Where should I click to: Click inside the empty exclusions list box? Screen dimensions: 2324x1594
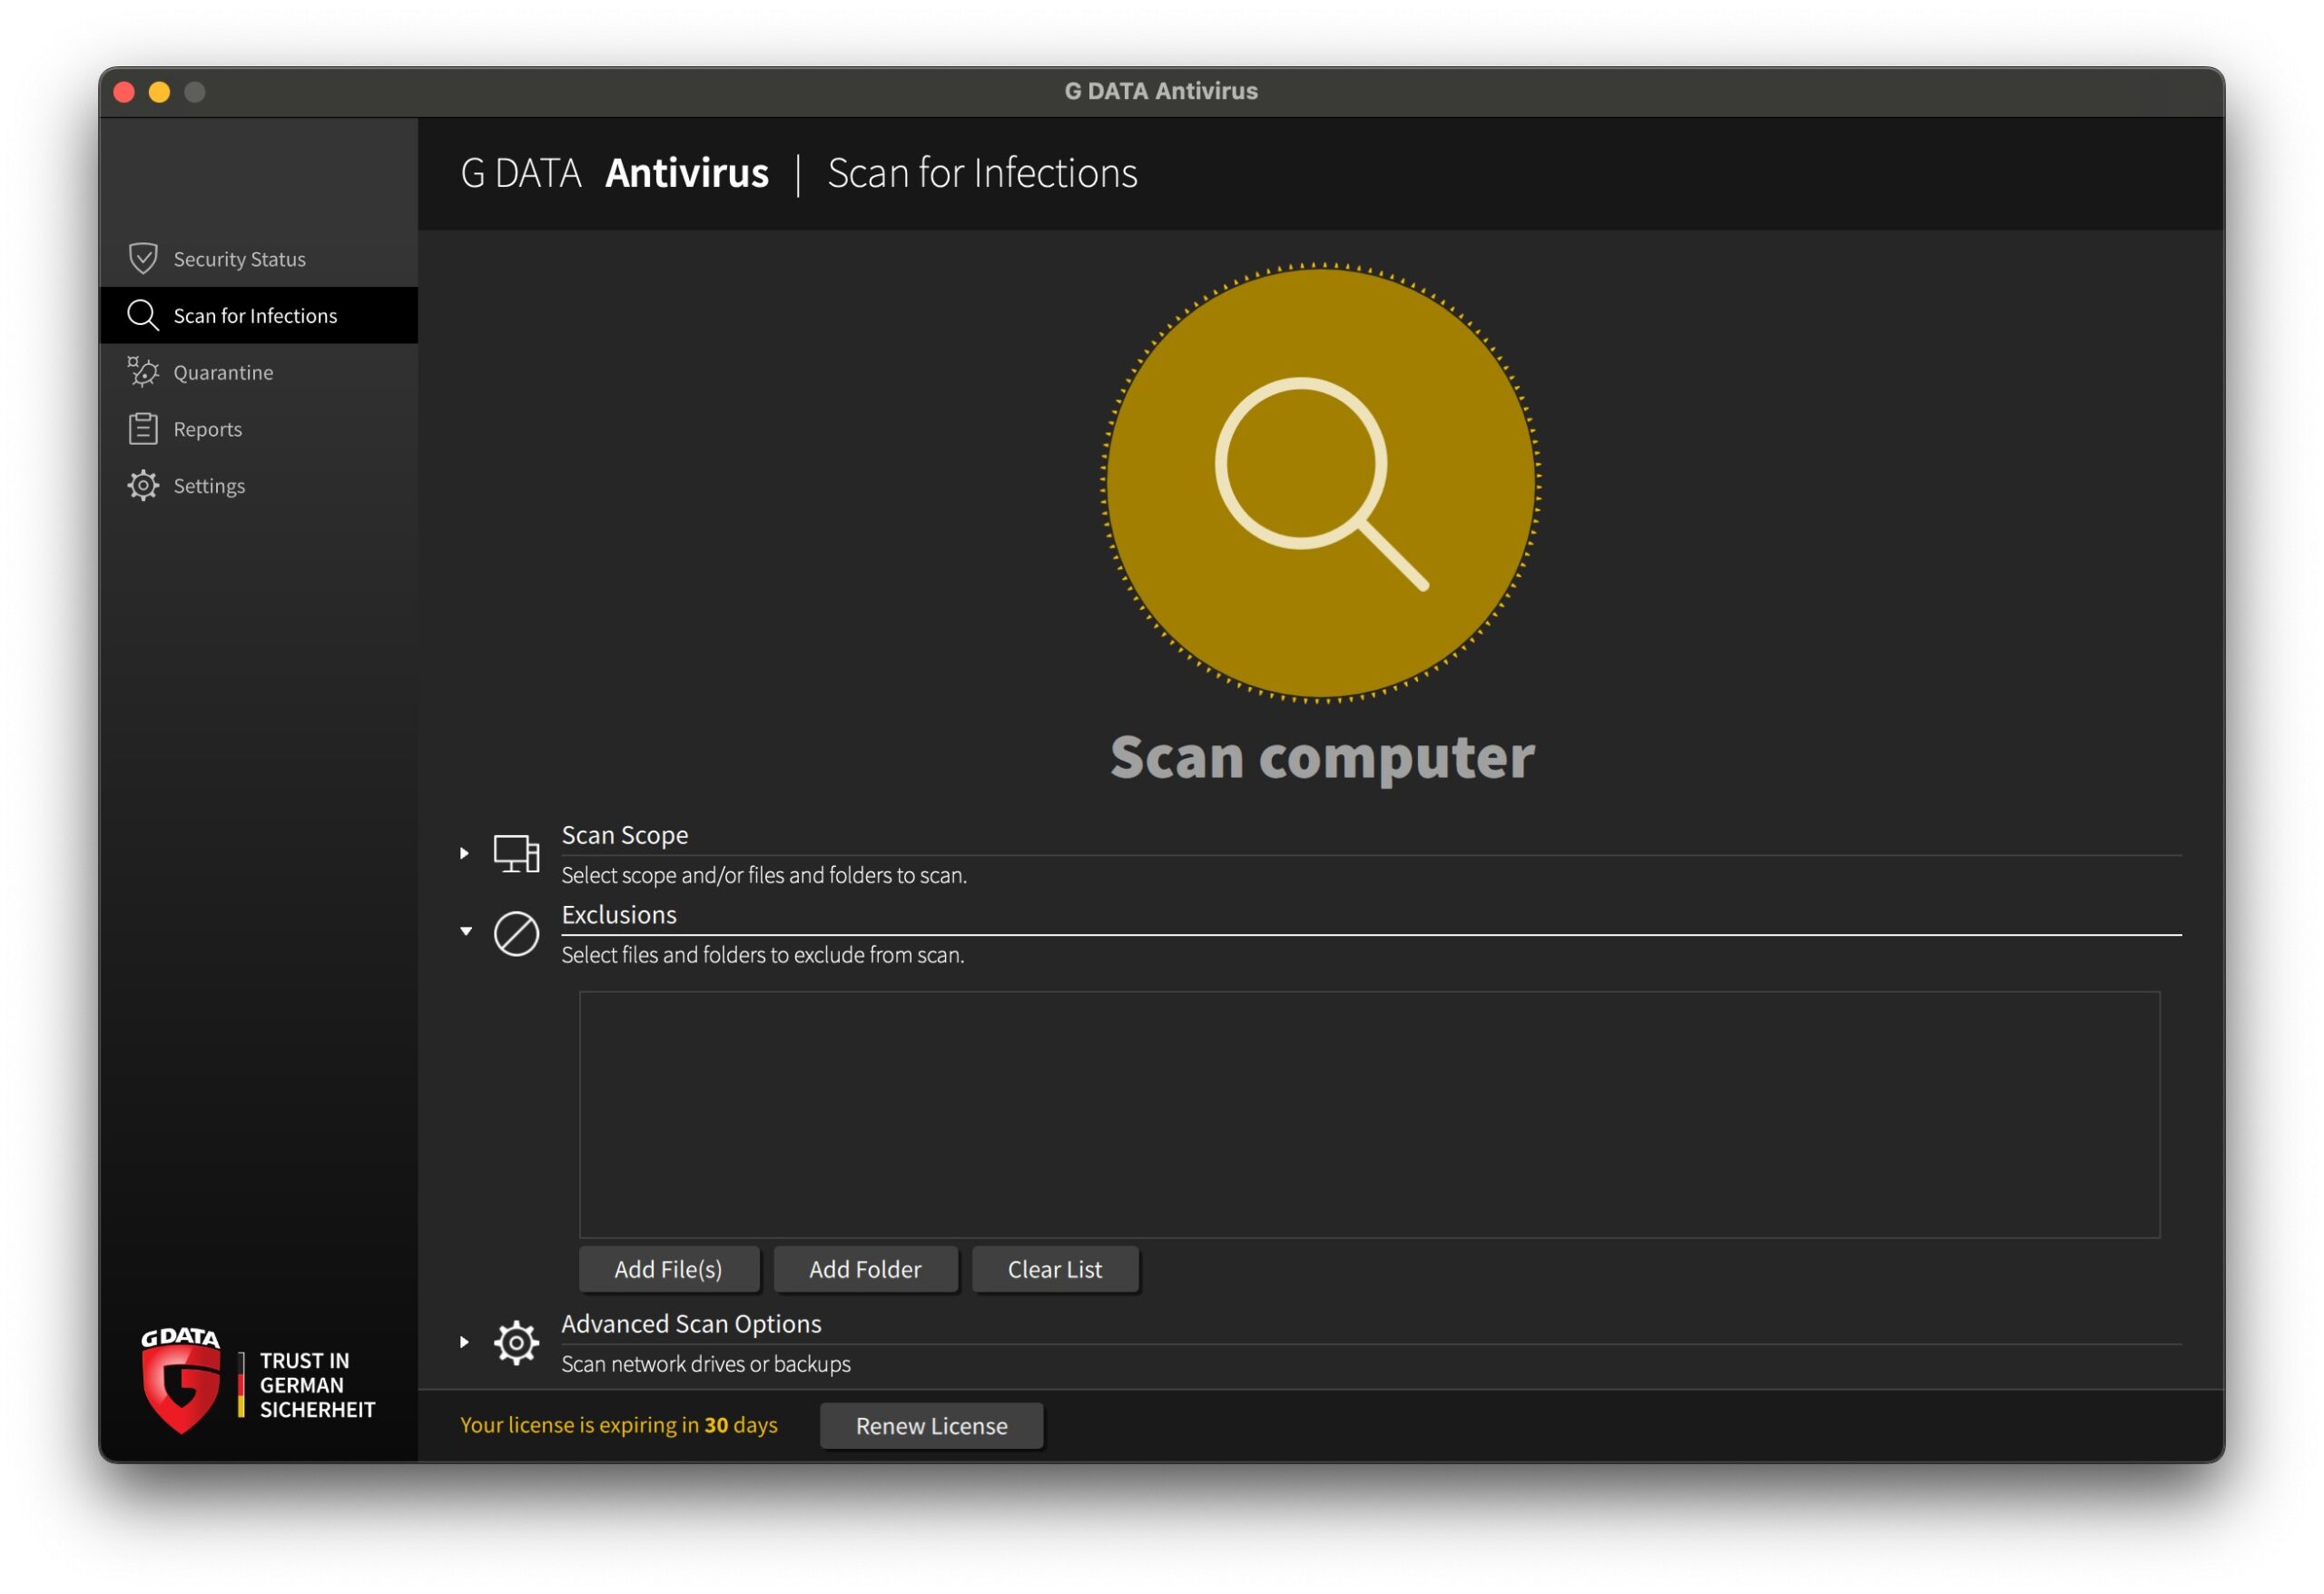click(1369, 1115)
